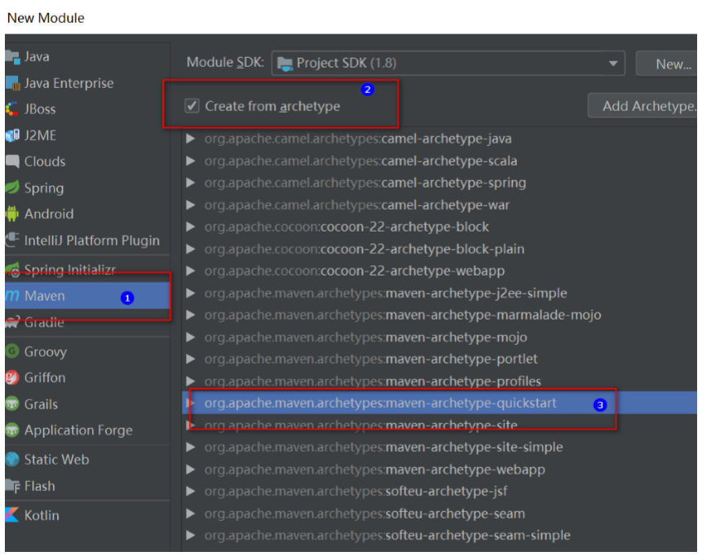Click the Java module type icon

point(12,57)
